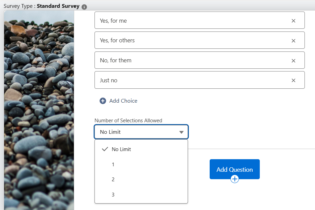The height and width of the screenshot is (210, 315).
Task: Pick 2 as number of selections allowed
Action: 113,180
